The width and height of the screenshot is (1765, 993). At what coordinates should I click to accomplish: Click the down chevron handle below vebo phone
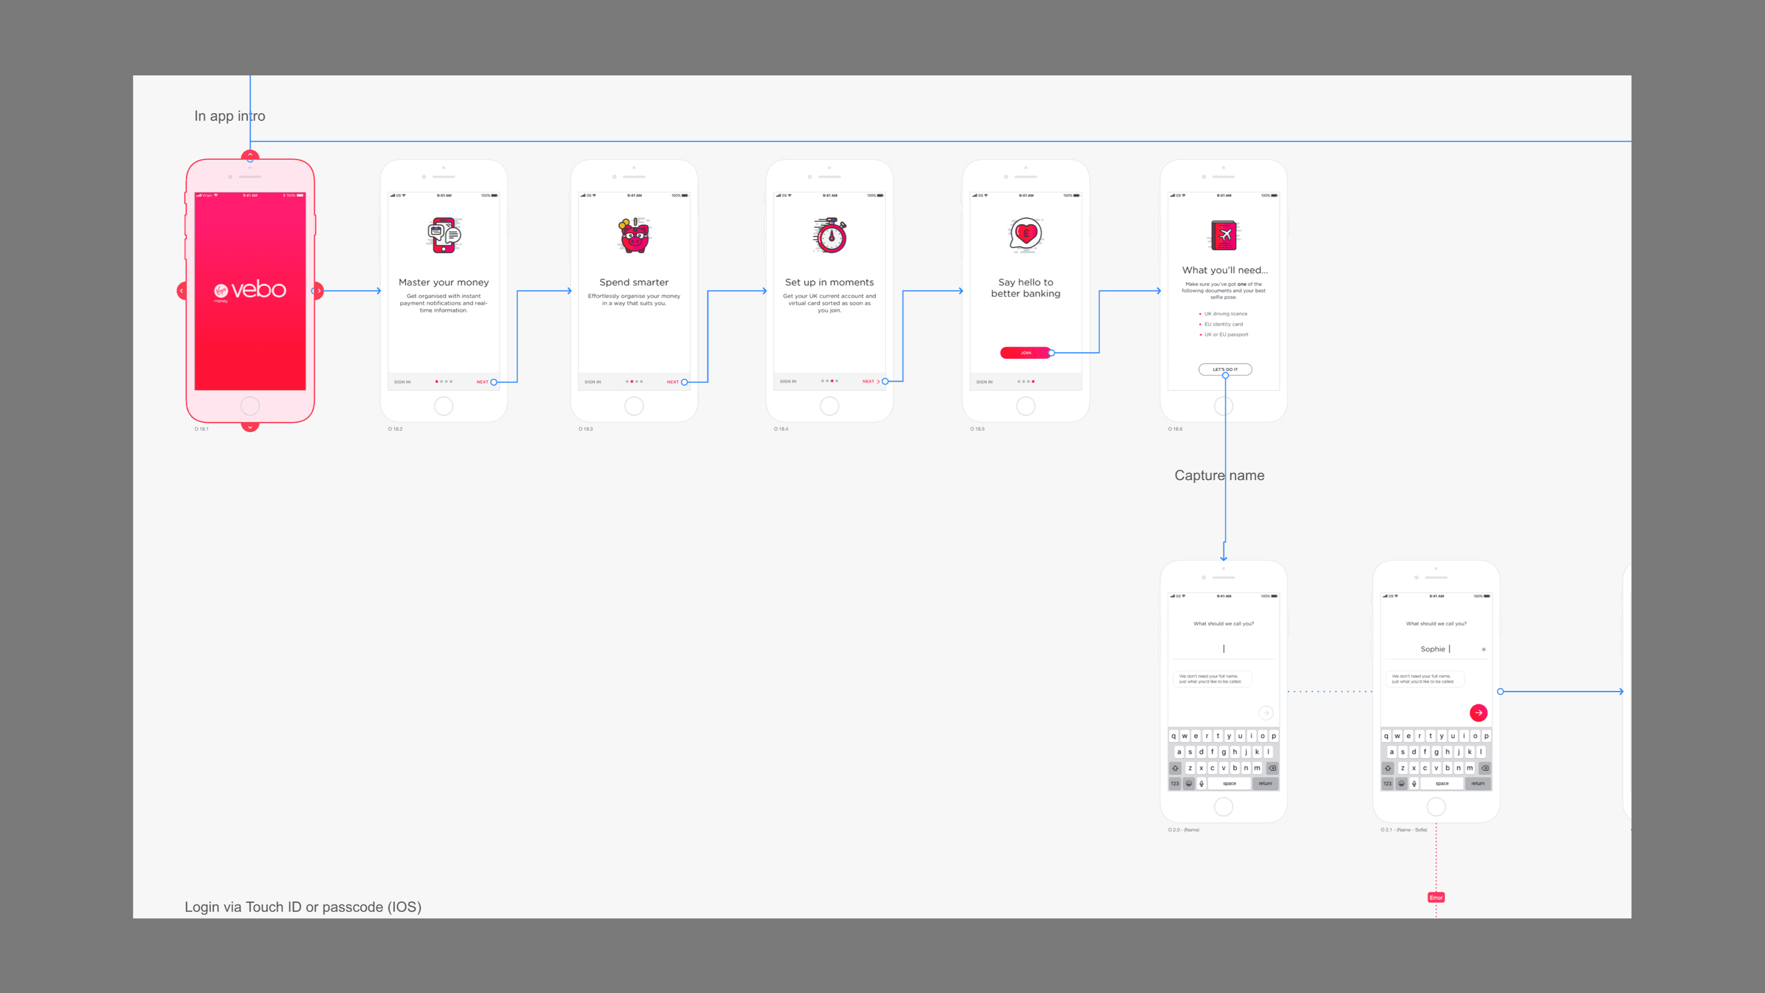point(250,427)
